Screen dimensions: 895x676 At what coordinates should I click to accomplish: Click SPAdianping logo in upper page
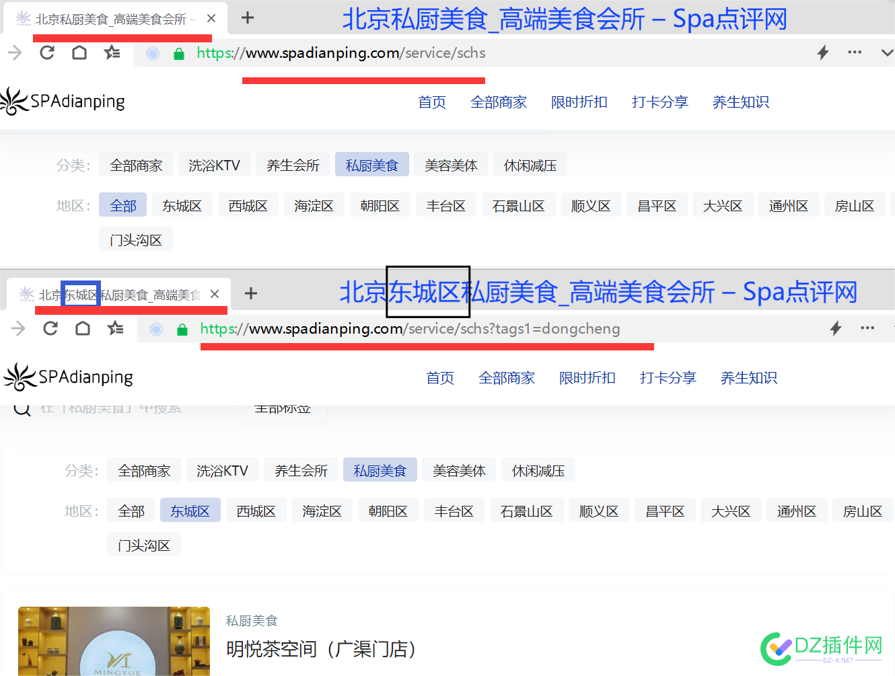click(x=63, y=102)
